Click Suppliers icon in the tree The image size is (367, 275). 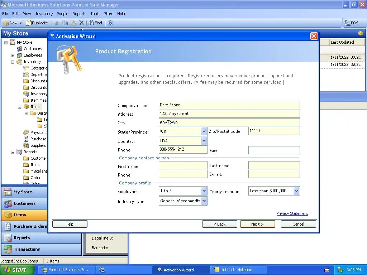pos(26,145)
